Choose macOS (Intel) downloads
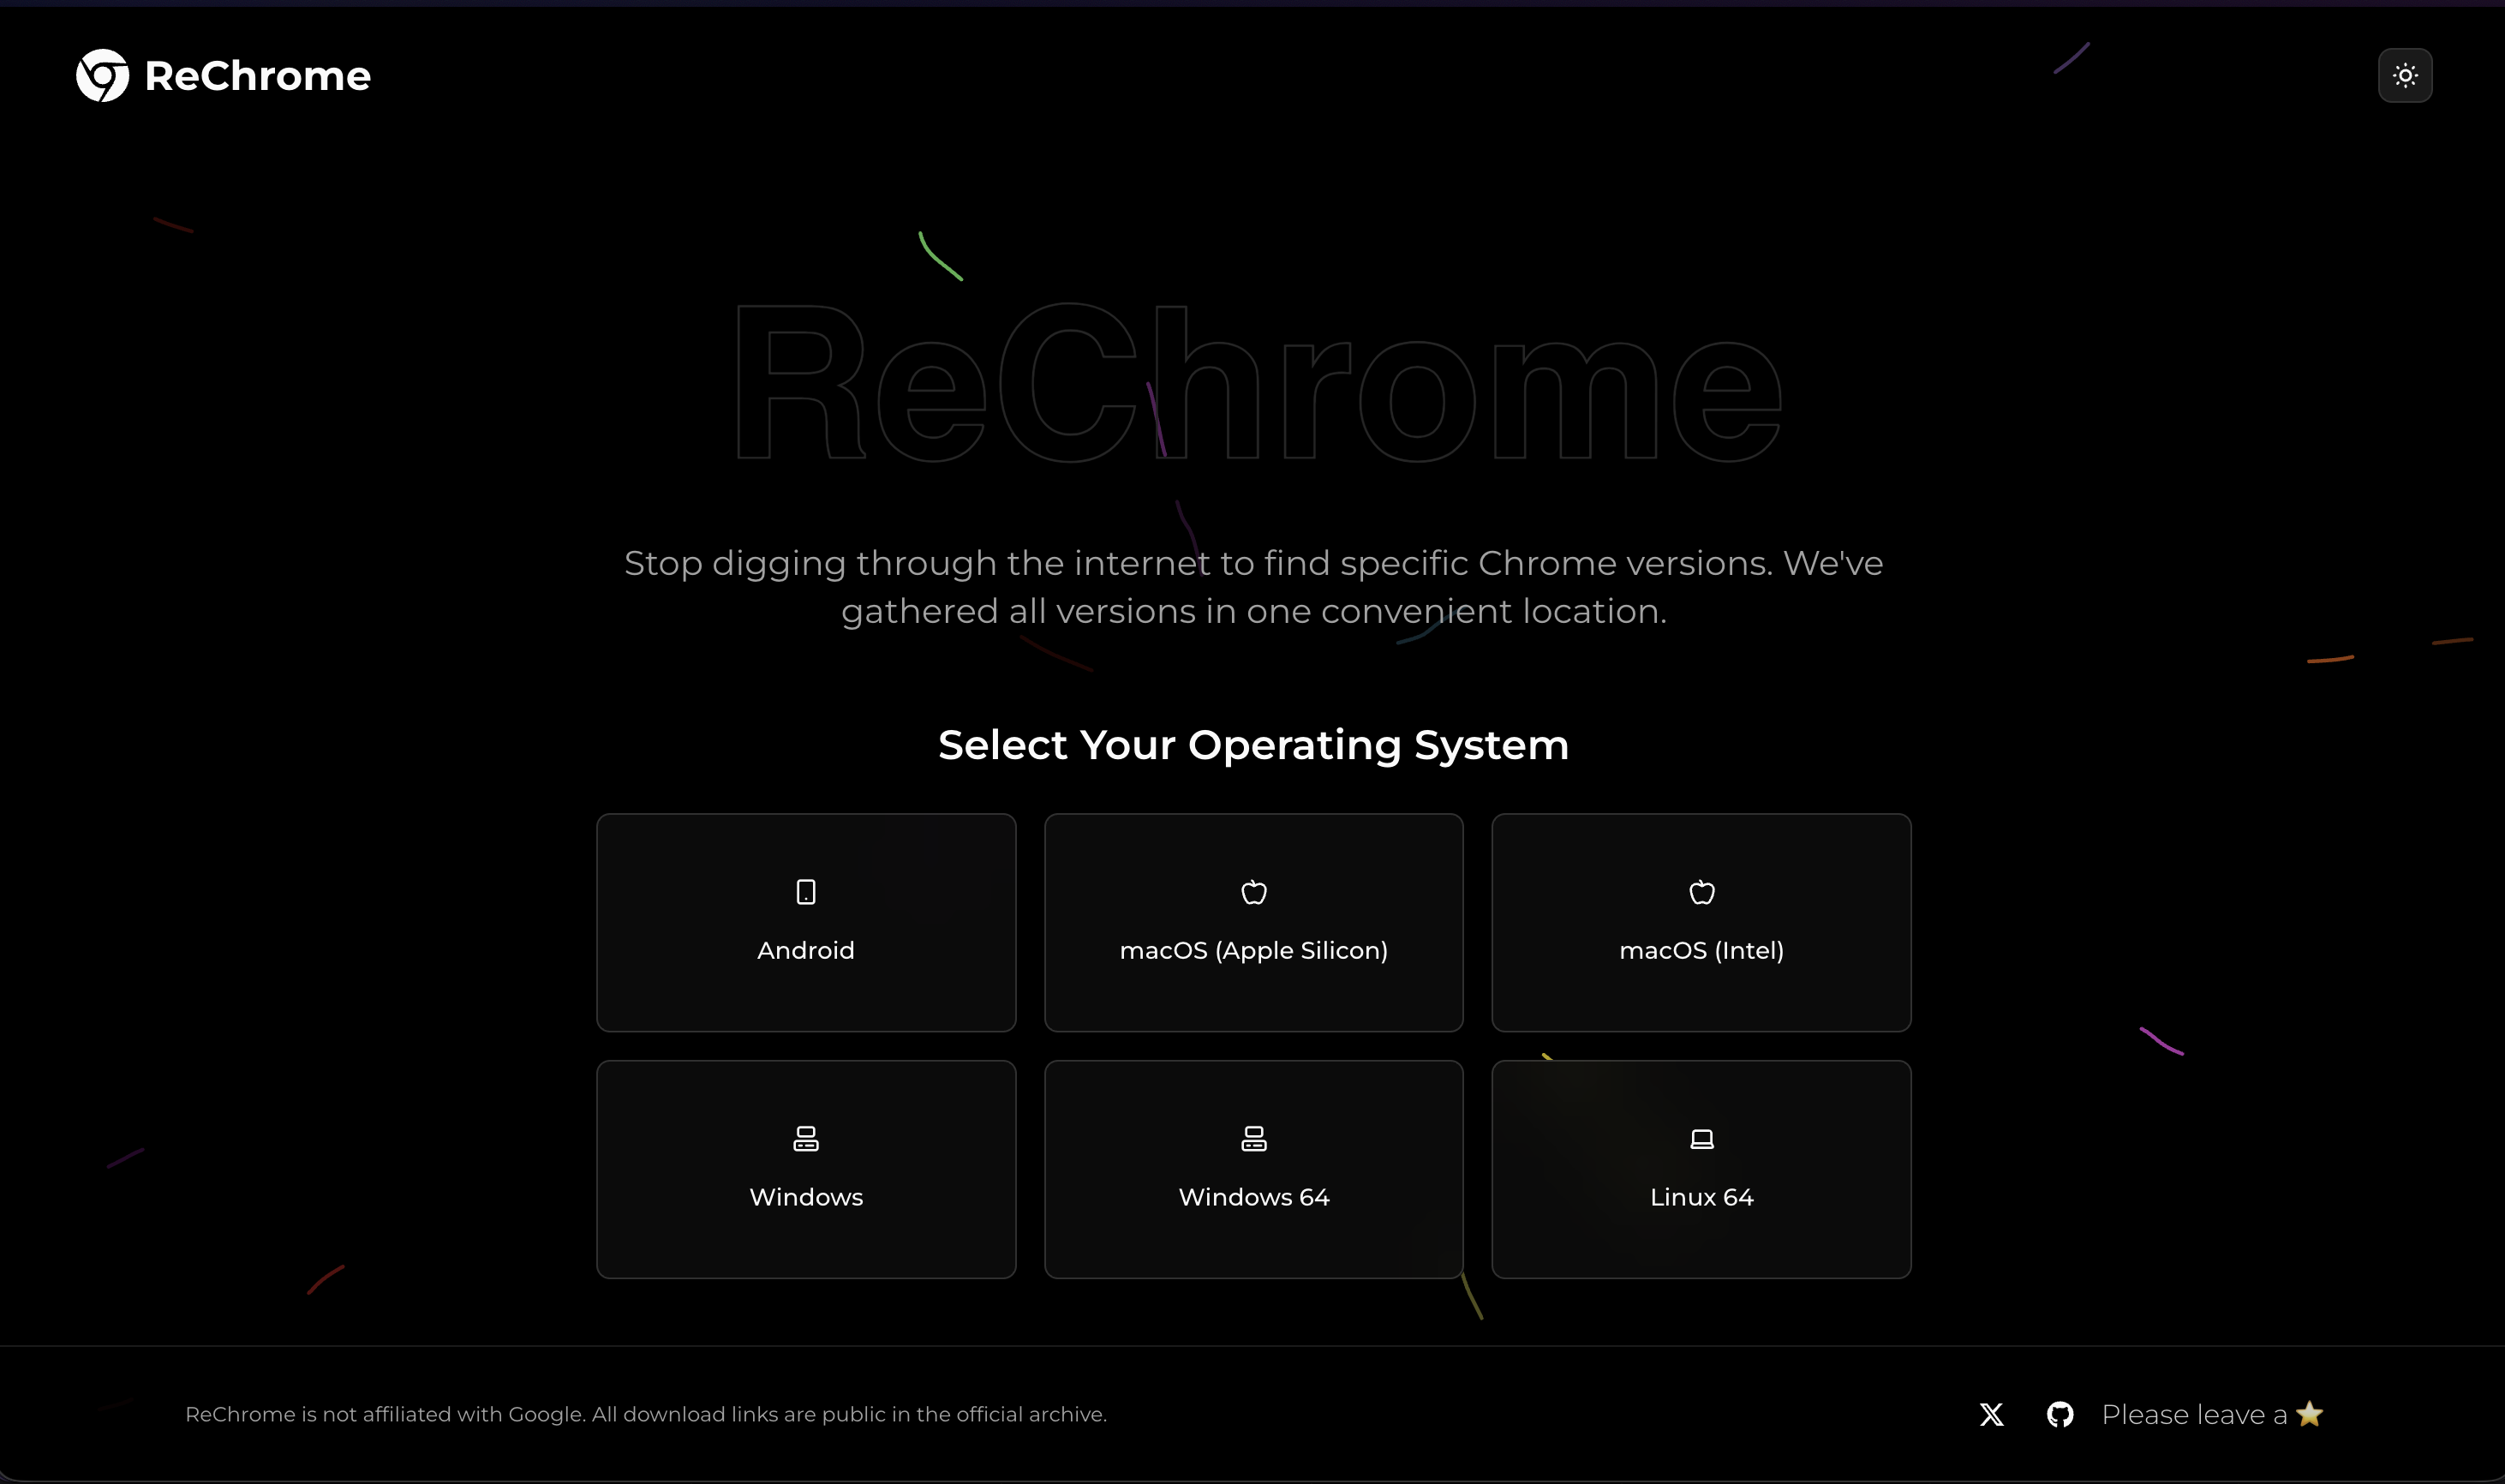Viewport: 2505px width, 1484px height. pyautogui.click(x=1701, y=921)
